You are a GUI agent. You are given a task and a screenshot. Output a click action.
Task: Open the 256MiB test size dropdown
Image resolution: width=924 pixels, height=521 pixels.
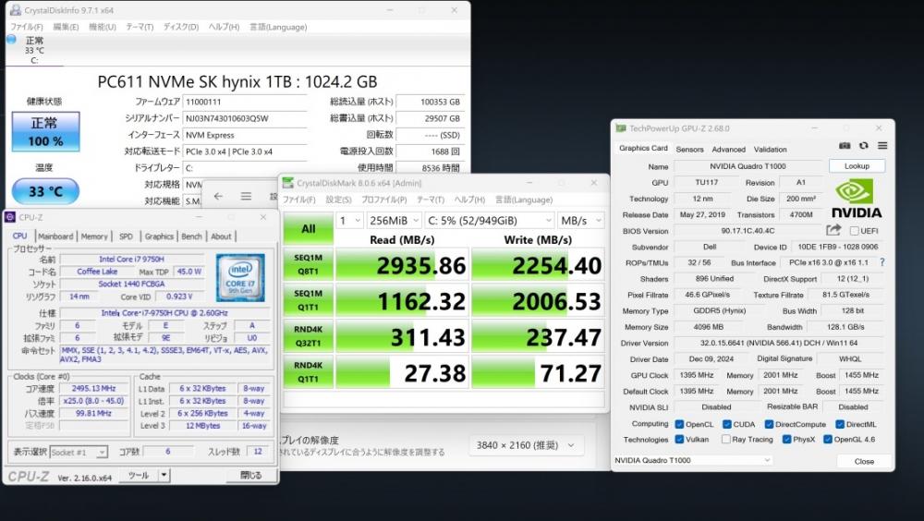[394, 221]
